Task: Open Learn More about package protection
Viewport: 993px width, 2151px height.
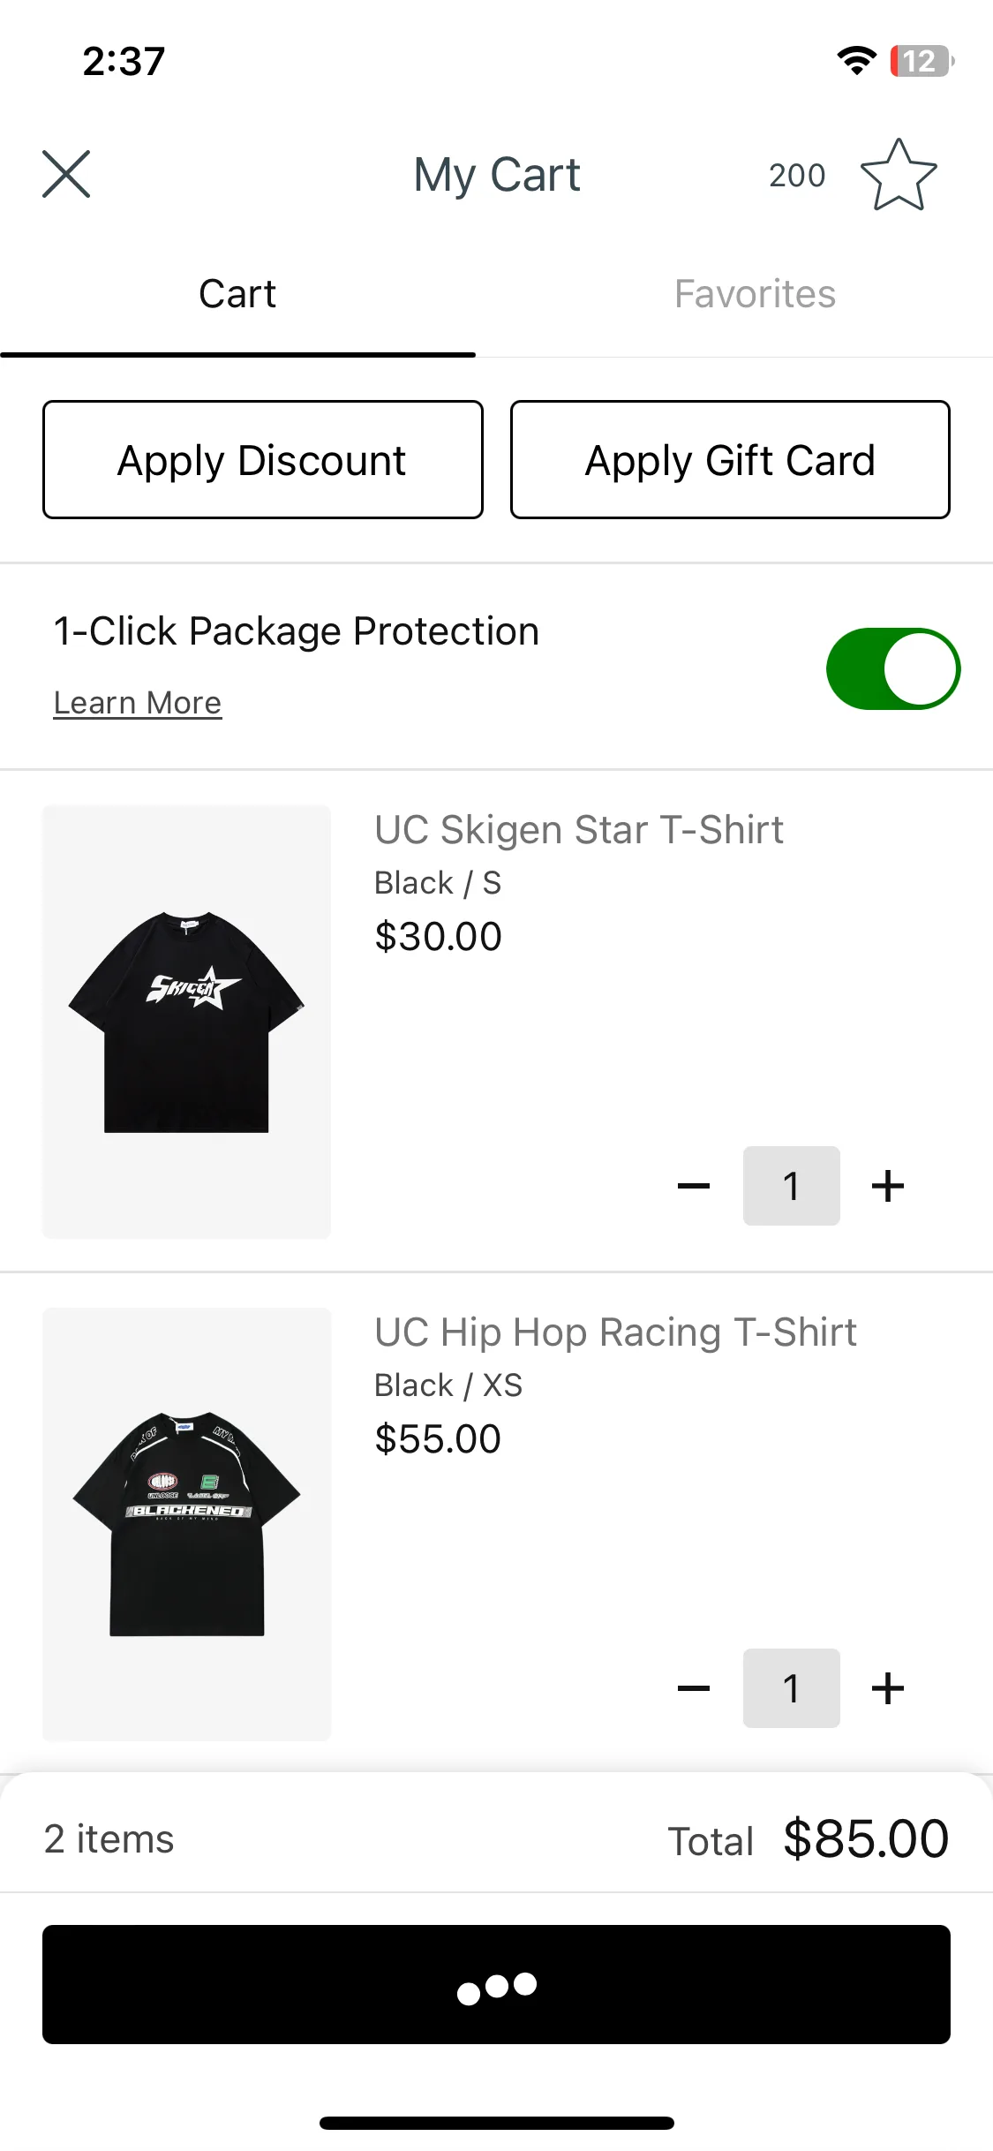Action: pos(138,703)
